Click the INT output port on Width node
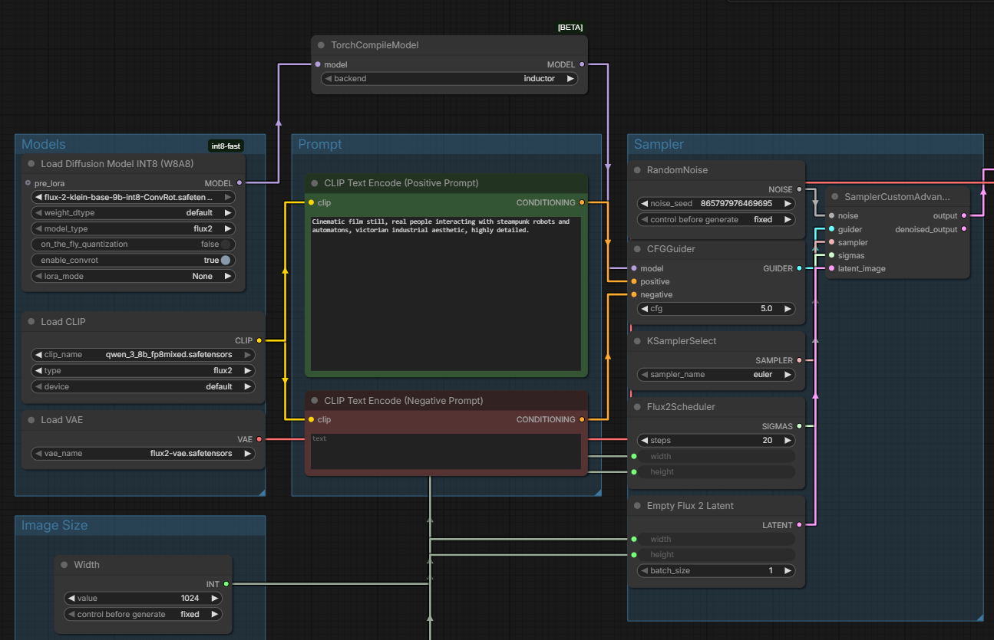994x640 pixels. click(226, 584)
